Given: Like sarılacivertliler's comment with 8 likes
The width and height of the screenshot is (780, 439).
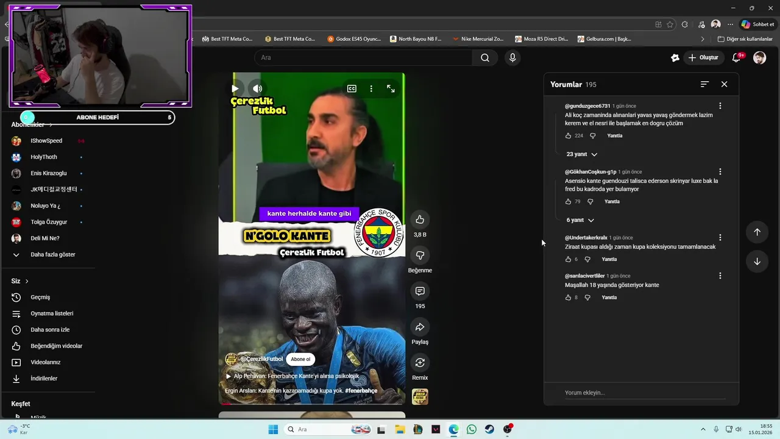Looking at the screenshot, I should click(569, 298).
